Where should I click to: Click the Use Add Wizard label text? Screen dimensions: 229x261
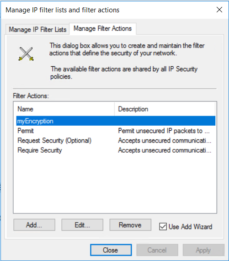pos(190,227)
